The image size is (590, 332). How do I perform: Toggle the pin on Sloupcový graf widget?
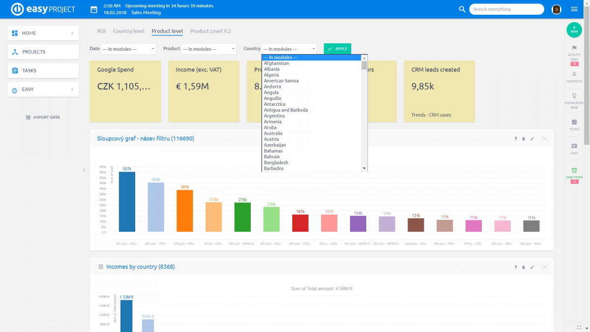pyautogui.click(x=515, y=139)
